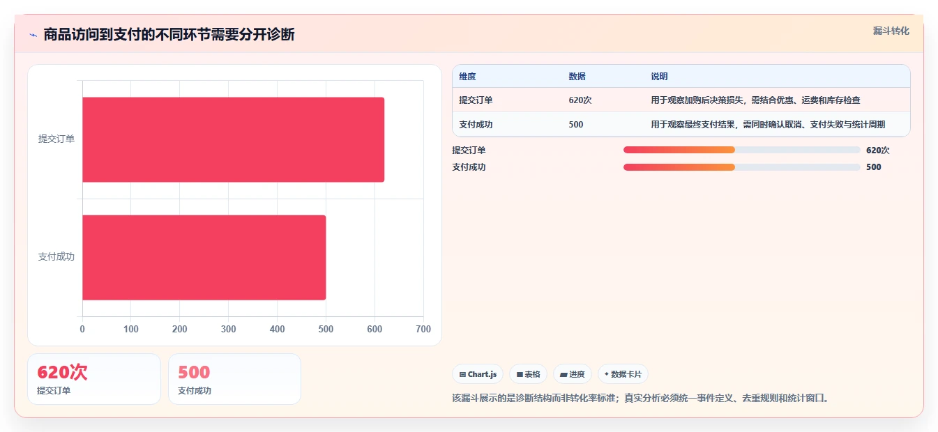This screenshot has height=432, width=938.
Task: Click the 说明 column header
Action: 659,77
